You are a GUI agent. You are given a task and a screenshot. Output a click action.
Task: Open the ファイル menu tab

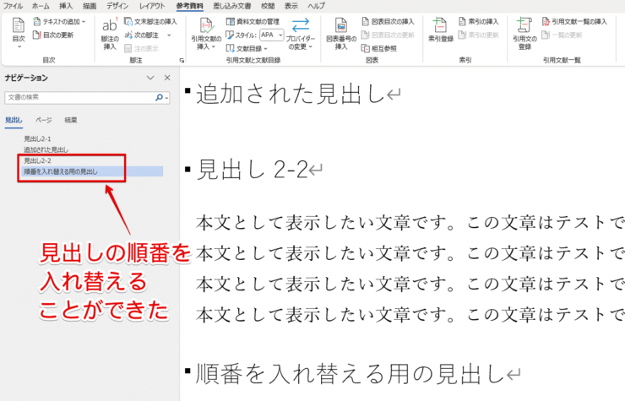pos(13,6)
